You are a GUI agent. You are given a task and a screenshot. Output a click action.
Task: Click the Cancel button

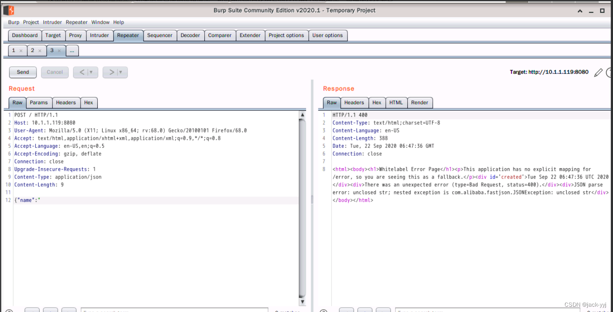55,72
